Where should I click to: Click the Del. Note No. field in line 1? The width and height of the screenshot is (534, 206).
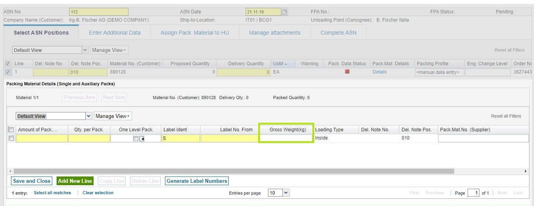(50, 72)
